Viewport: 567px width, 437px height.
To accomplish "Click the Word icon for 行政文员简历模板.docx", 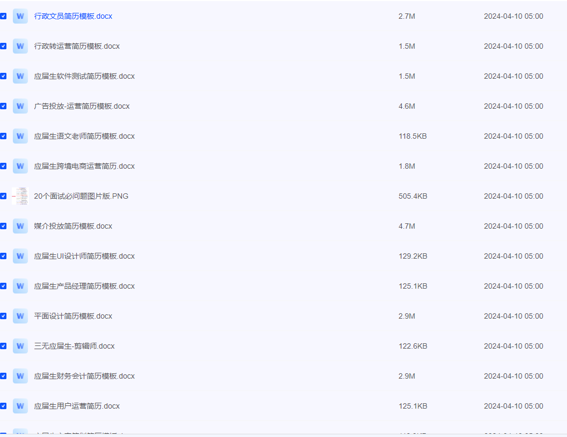I will click(20, 16).
